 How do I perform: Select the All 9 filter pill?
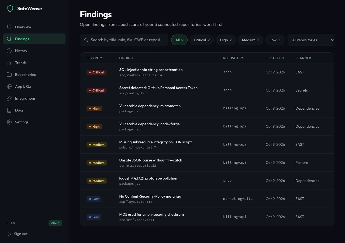[x=179, y=40]
